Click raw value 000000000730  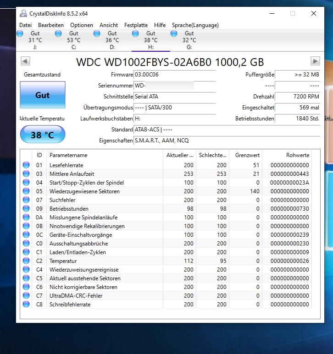(289, 209)
